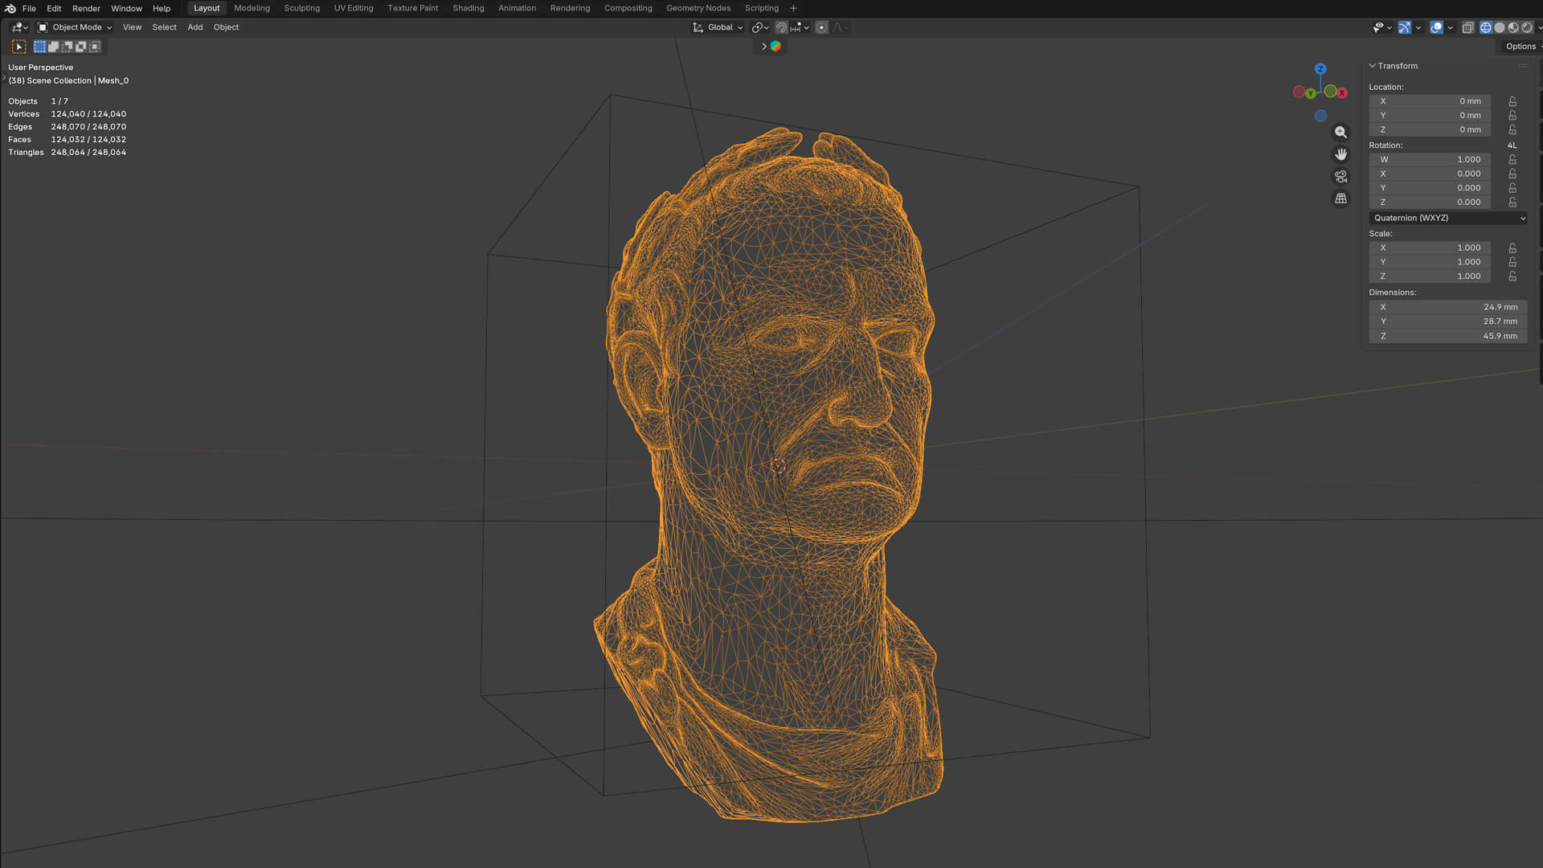Screen dimensions: 1543x868
Task: Switch to the Sculpting workspace tab
Action: (301, 8)
